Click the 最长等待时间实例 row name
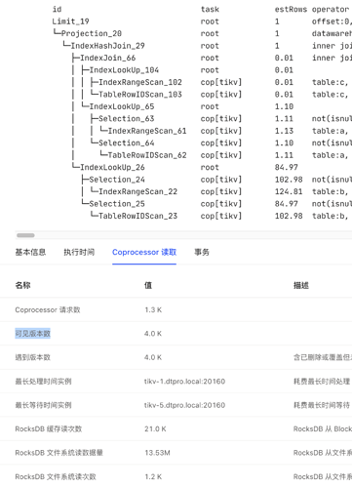352x488 pixels. 43,405
